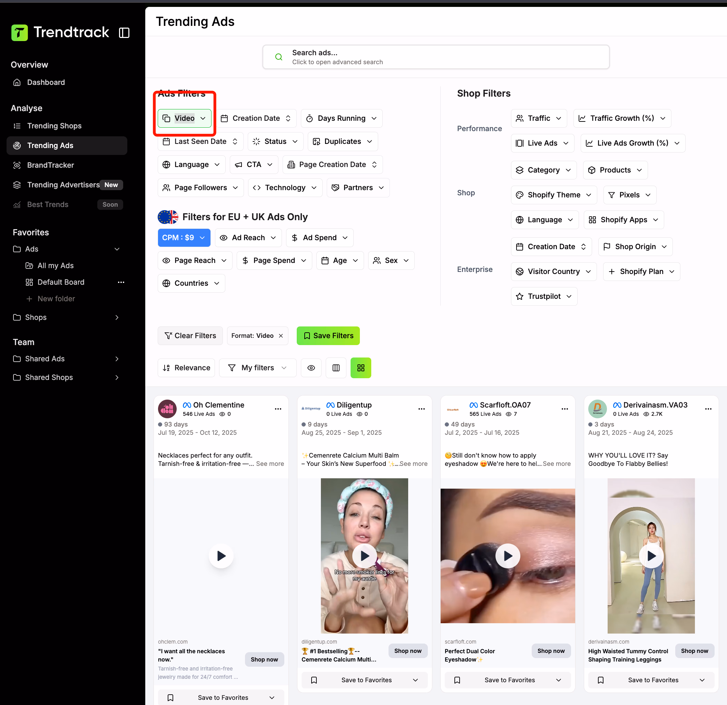This screenshot has width=727, height=705.
Task: Remove the Format: Video filter chip
Action: (281, 335)
